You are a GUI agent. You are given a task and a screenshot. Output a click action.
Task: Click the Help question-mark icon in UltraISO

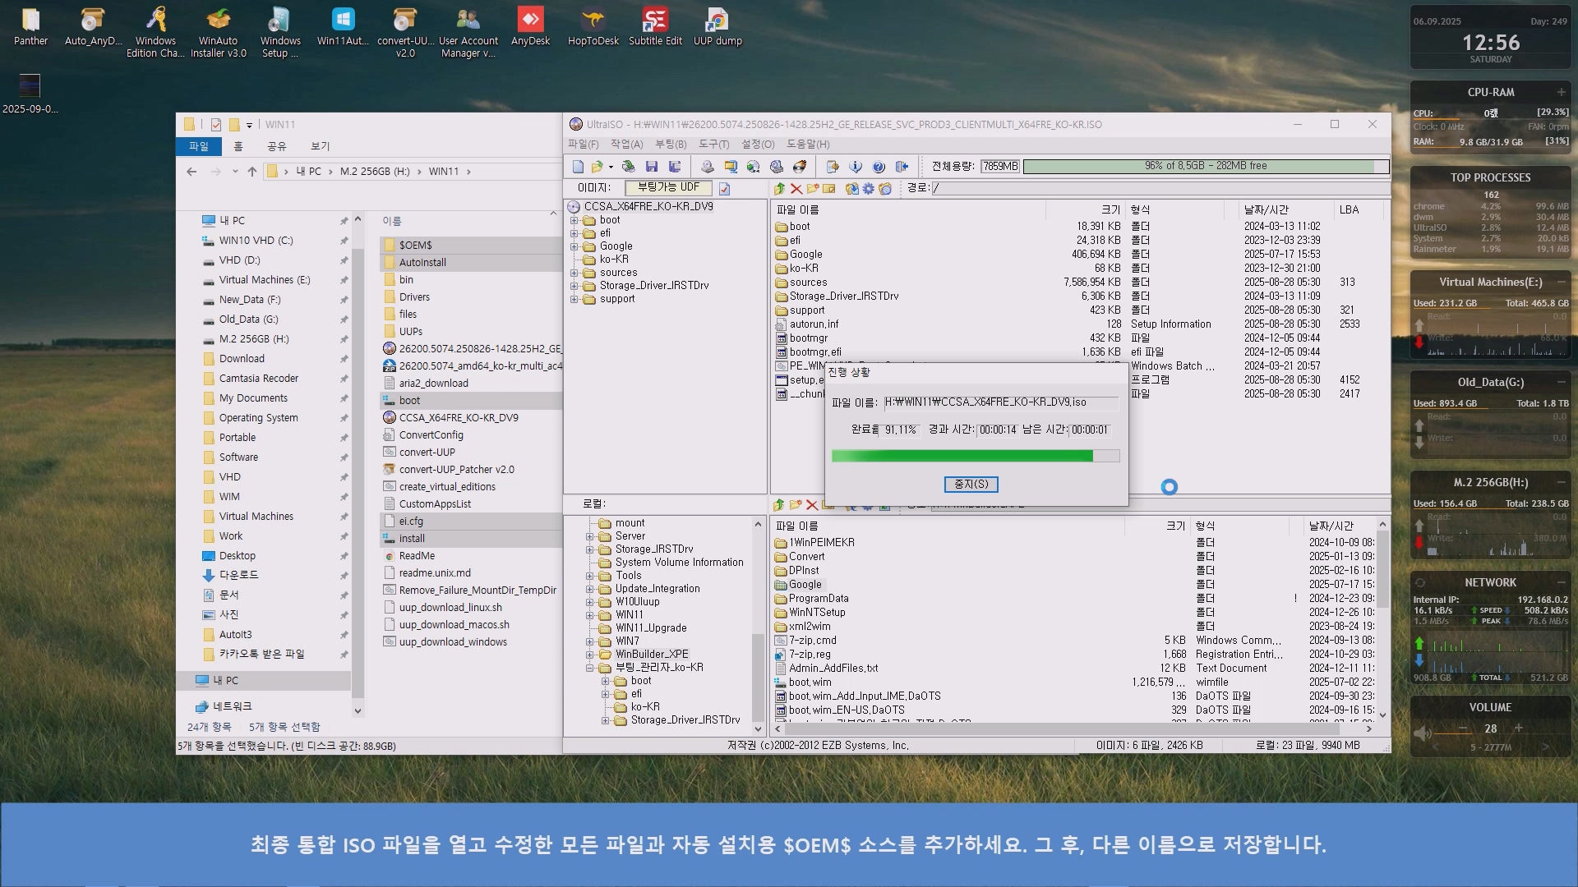[879, 167]
